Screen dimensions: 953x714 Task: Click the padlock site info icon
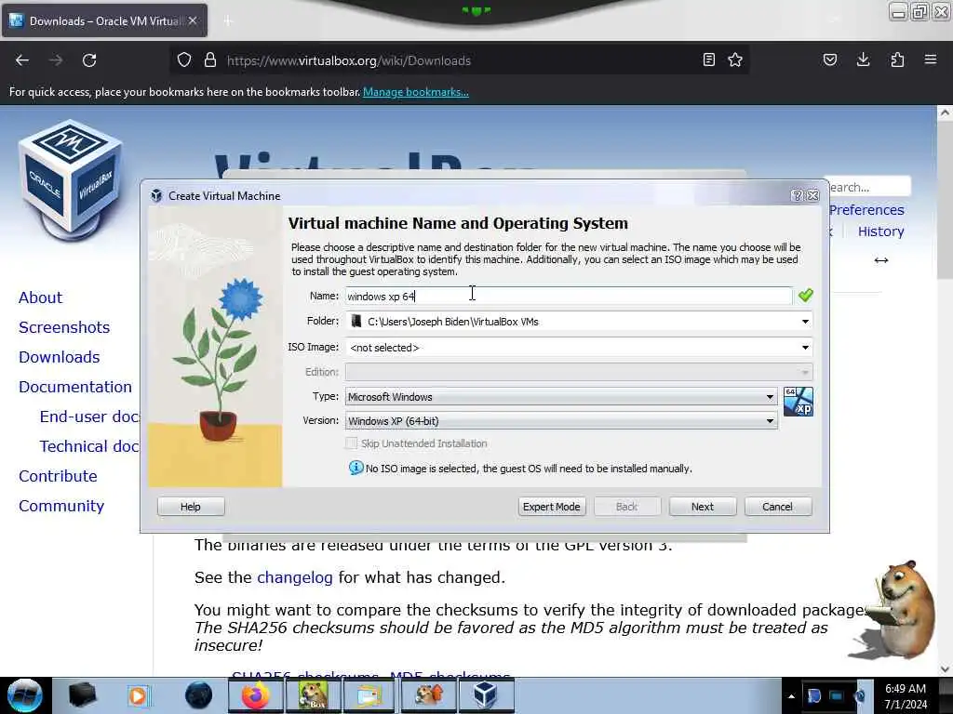tap(210, 60)
